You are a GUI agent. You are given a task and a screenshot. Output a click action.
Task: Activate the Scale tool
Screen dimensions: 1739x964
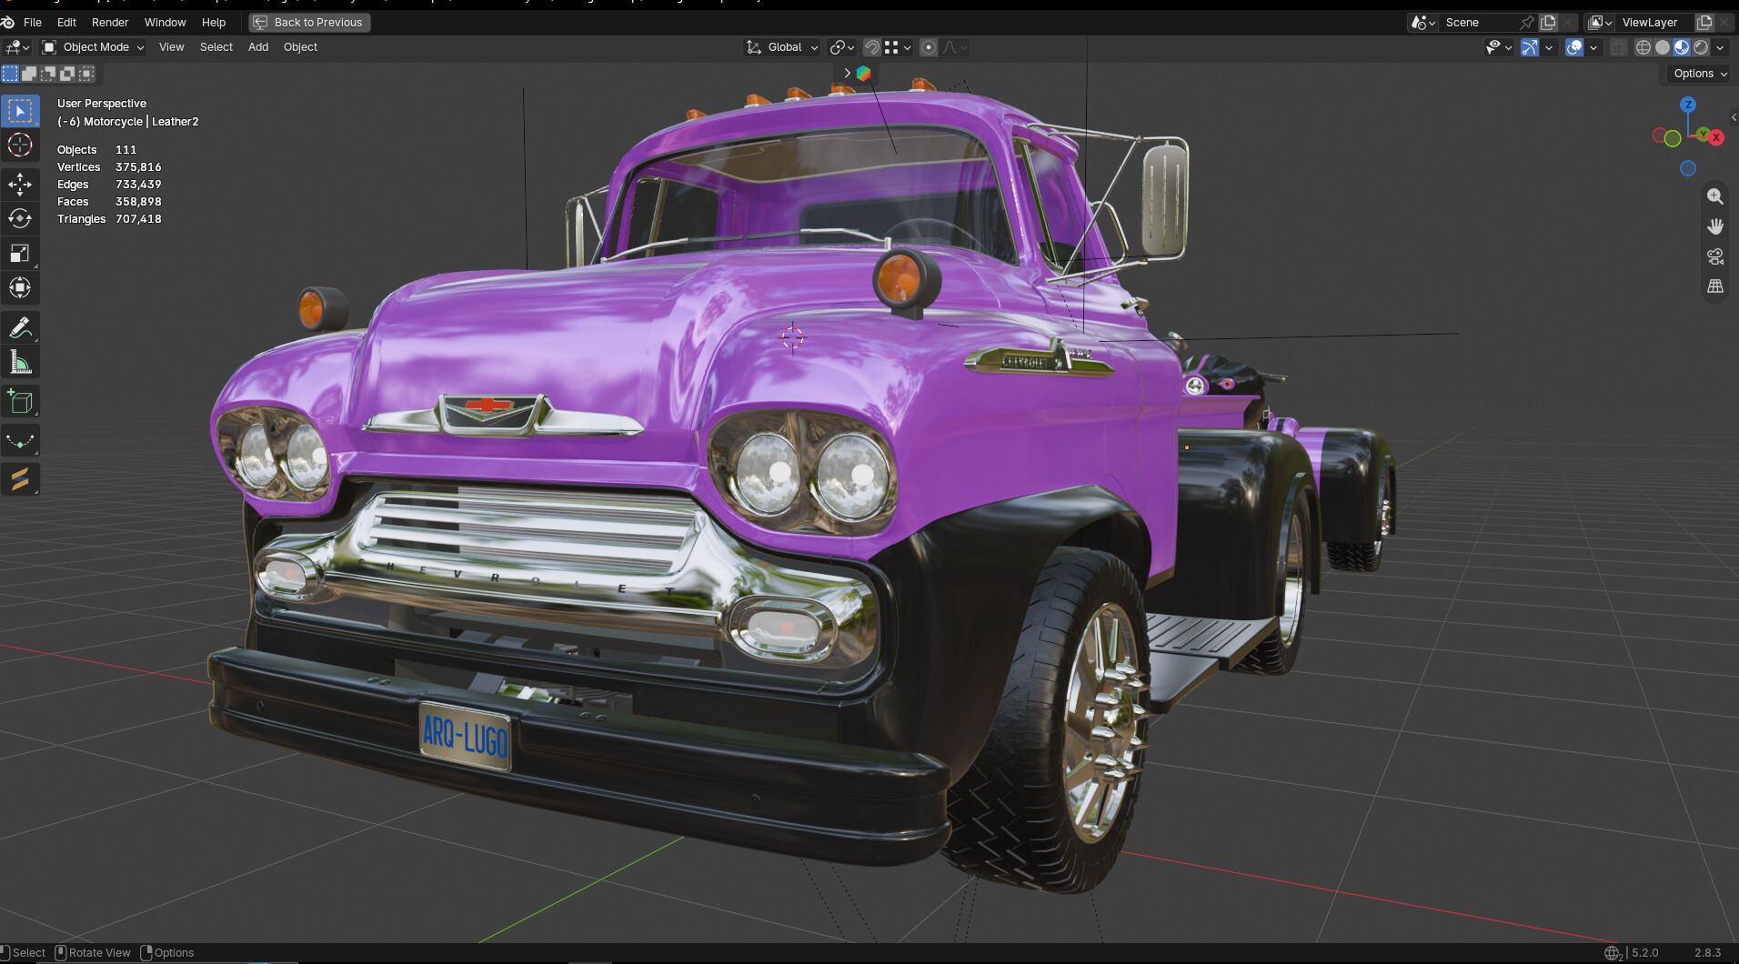click(x=20, y=254)
